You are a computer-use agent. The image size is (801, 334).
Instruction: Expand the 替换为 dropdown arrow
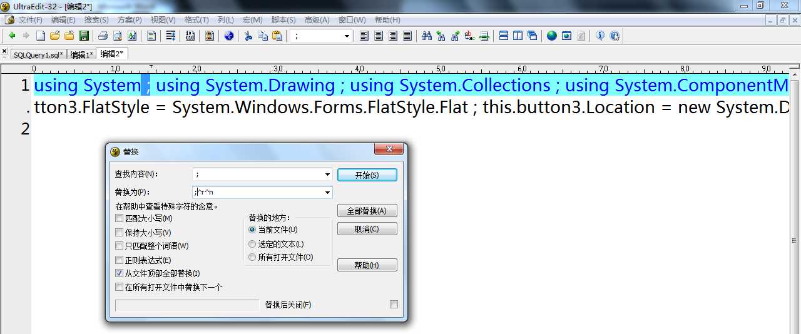pos(327,192)
